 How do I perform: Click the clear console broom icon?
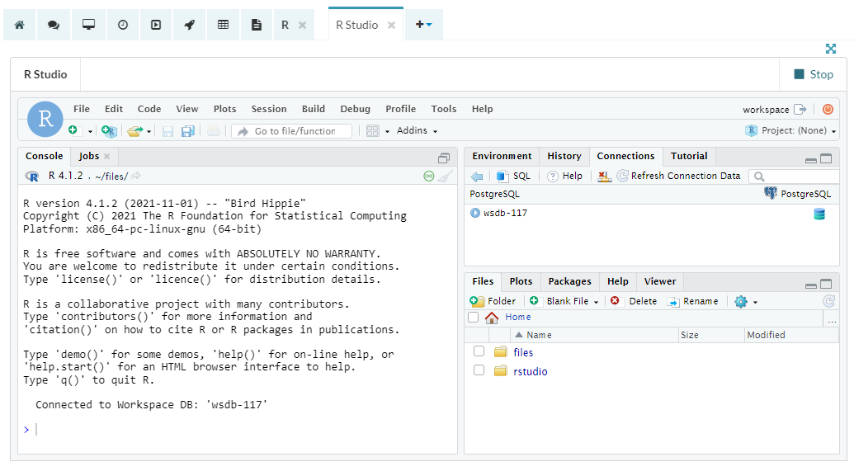446,176
